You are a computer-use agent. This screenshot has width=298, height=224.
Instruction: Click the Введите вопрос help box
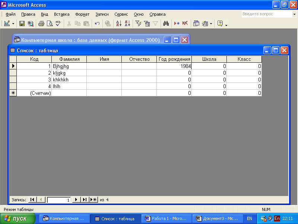(267, 14)
